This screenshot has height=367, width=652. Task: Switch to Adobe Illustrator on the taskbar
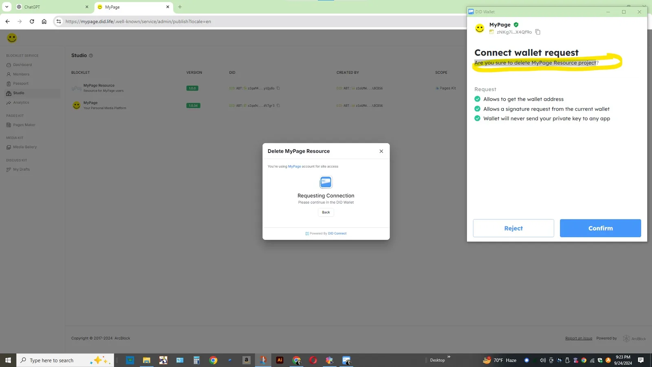coord(280,360)
